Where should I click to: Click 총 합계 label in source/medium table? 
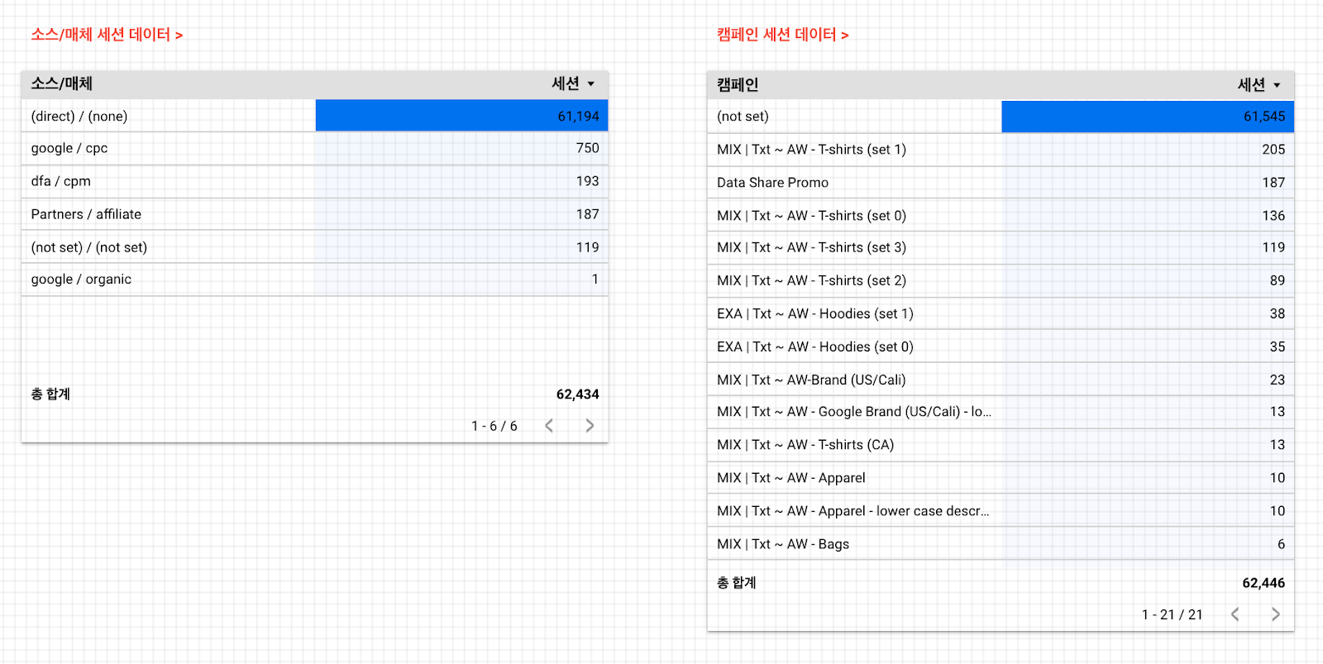(50, 394)
